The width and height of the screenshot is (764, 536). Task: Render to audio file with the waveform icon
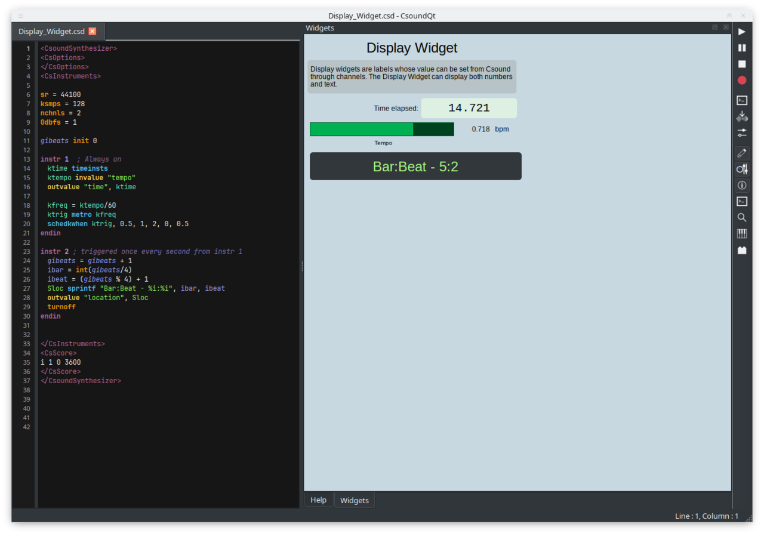(742, 116)
